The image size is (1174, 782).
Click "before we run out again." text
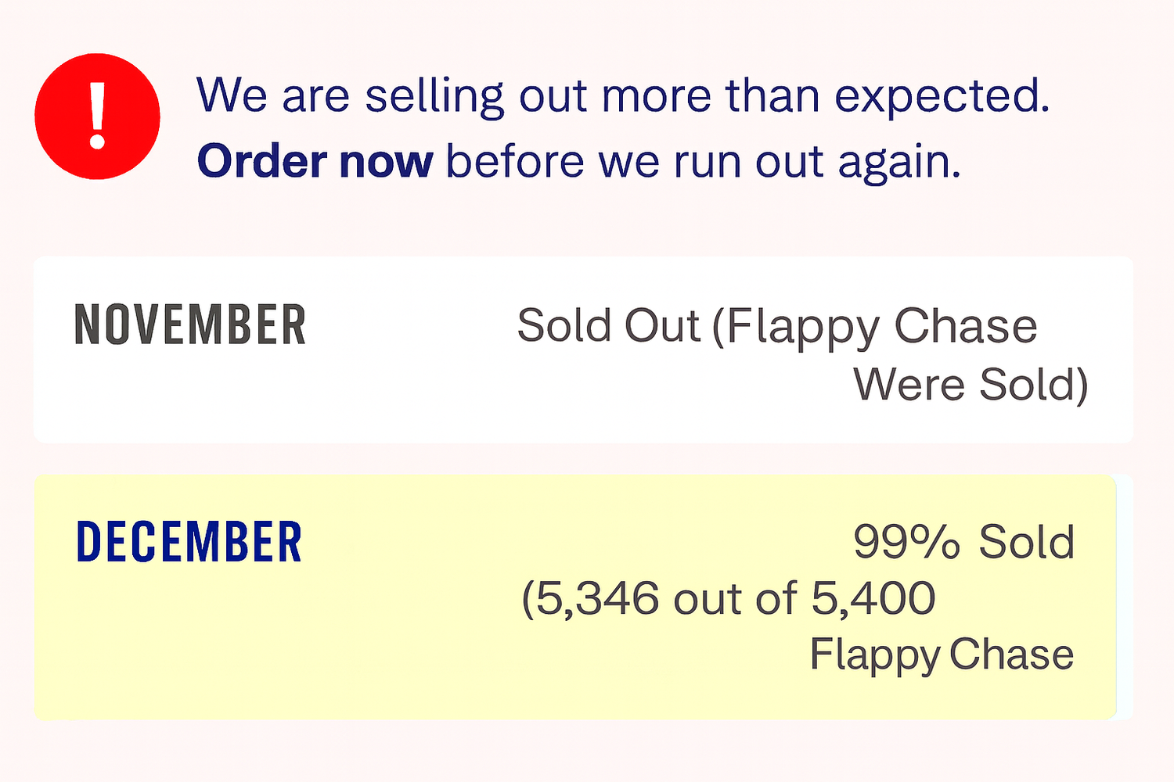(x=703, y=162)
